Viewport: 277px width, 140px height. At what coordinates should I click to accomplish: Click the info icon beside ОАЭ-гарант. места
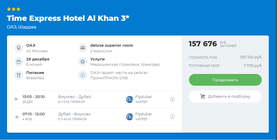pyautogui.click(x=82, y=75)
